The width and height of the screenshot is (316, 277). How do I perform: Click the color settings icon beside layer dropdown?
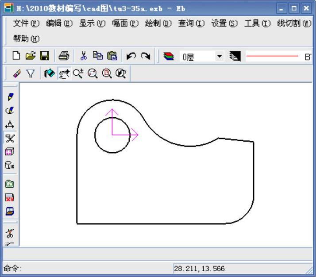[235, 56]
